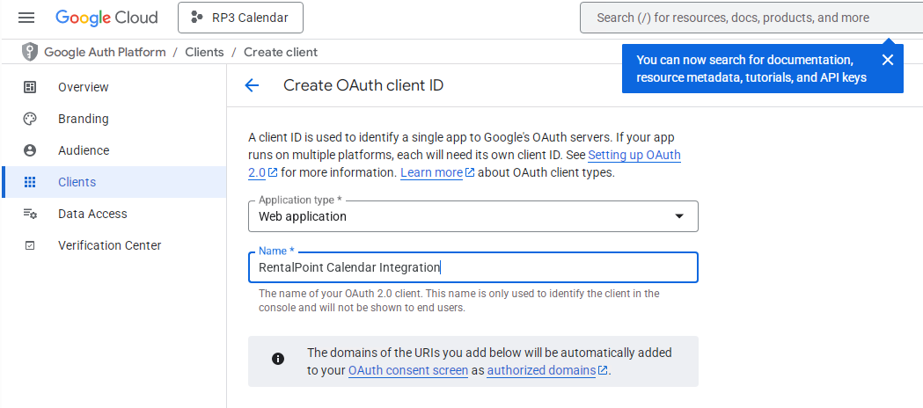Go back using the arrow button

point(252,85)
